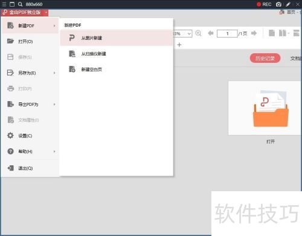Click the recorder hamburger menu icon

(x=4, y=4)
